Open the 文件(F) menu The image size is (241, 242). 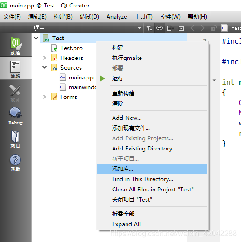tap(12, 17)
